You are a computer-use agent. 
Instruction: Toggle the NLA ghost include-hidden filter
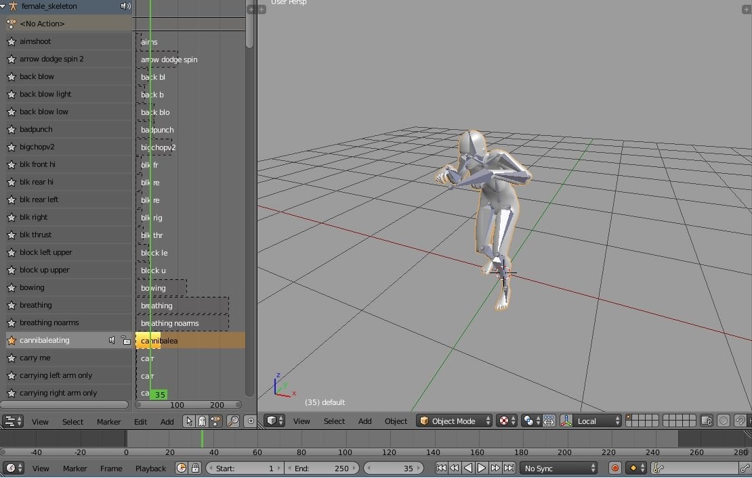(202, 421)
